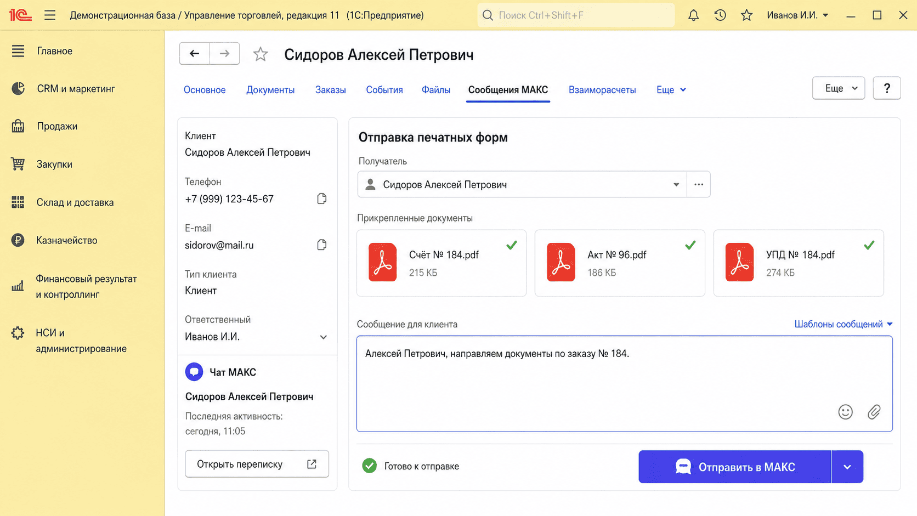This screenshot has width=917, height=516.
Task: Expand Ответственный Иванов И.И. dropdown
Action: (x=324, y=337)
